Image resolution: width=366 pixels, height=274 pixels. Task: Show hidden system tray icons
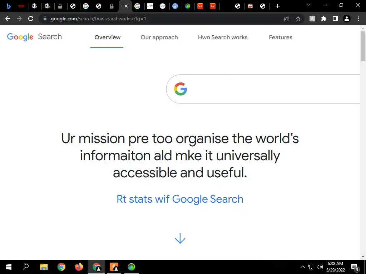pyautogui.click(x=302, y=267)
